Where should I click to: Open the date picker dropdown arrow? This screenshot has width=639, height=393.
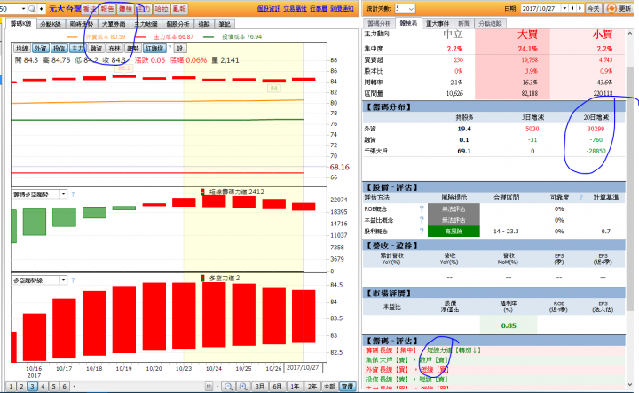click(x=564, y=9)
